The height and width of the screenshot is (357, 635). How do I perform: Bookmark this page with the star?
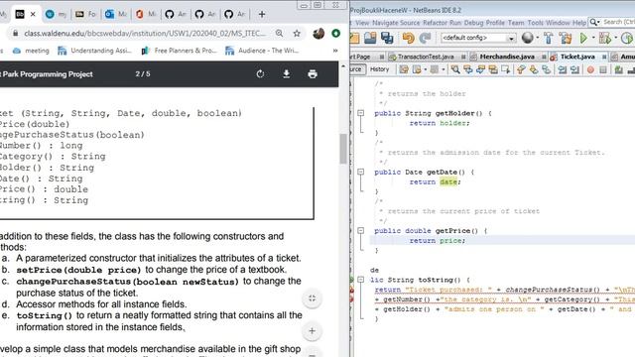point(297,33)
